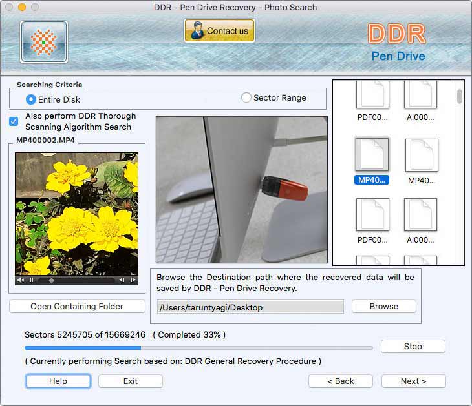The image size is (472, 406).
Task: Select the upper AI000... file icon
Action: point(420,94)
